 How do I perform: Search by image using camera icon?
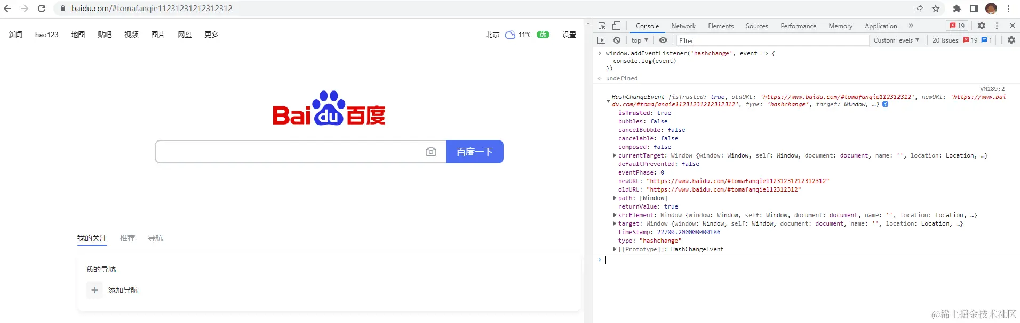click(x=431, y=152)
